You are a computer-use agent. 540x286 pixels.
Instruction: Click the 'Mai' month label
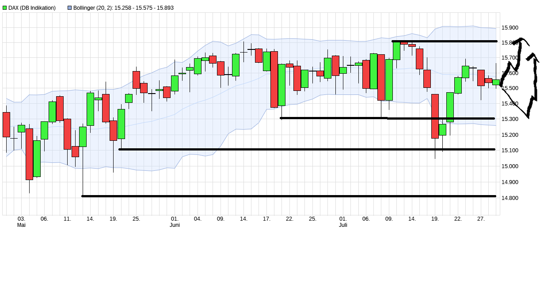[21, 225]
